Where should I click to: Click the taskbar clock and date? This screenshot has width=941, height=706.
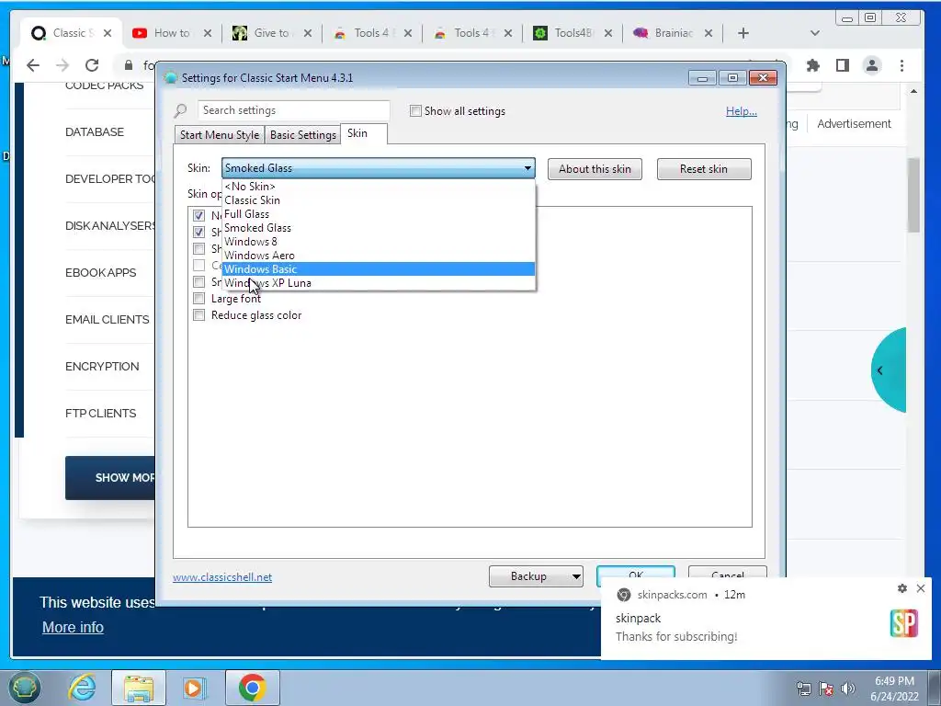[894, 689]
